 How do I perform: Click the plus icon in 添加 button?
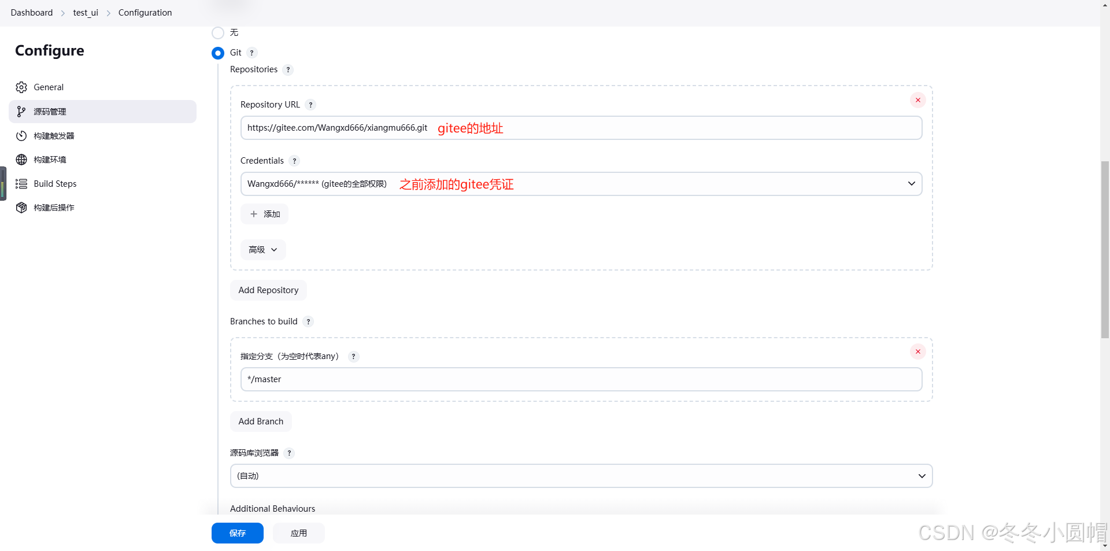(x=254, y=214)
